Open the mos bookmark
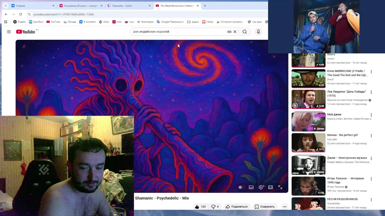Viewport: 385px width, 216px height. (117, 22)
